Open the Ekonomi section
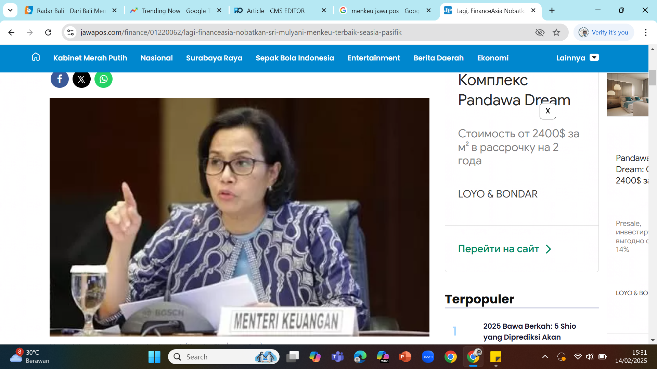 [493, 58]
